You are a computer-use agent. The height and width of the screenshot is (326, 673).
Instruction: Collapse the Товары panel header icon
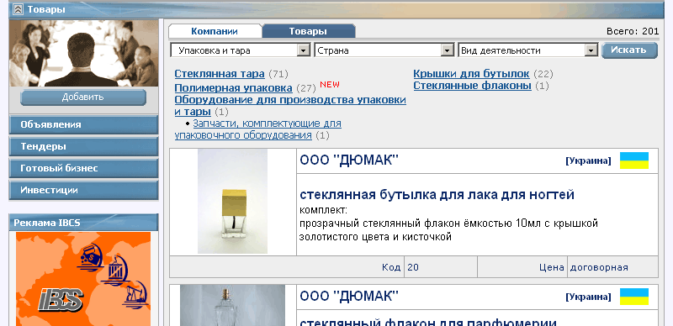[x=18, y=9]
